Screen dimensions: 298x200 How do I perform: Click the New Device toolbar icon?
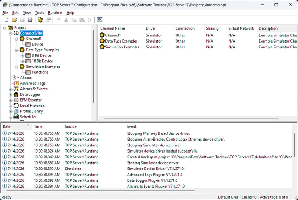pyautogui.click(x=48, y=20)
